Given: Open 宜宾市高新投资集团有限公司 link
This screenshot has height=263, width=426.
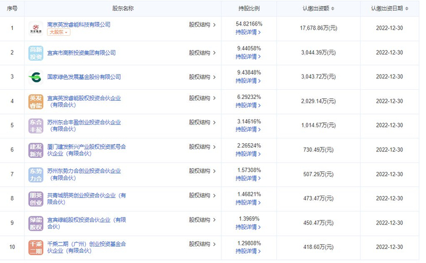Looking at the screenshot, I should (81, 53).
